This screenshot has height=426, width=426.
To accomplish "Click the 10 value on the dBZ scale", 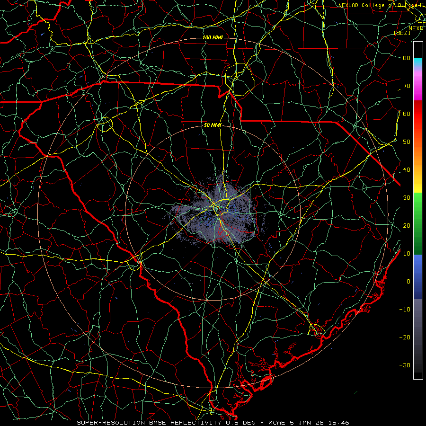I will (407, 254).
